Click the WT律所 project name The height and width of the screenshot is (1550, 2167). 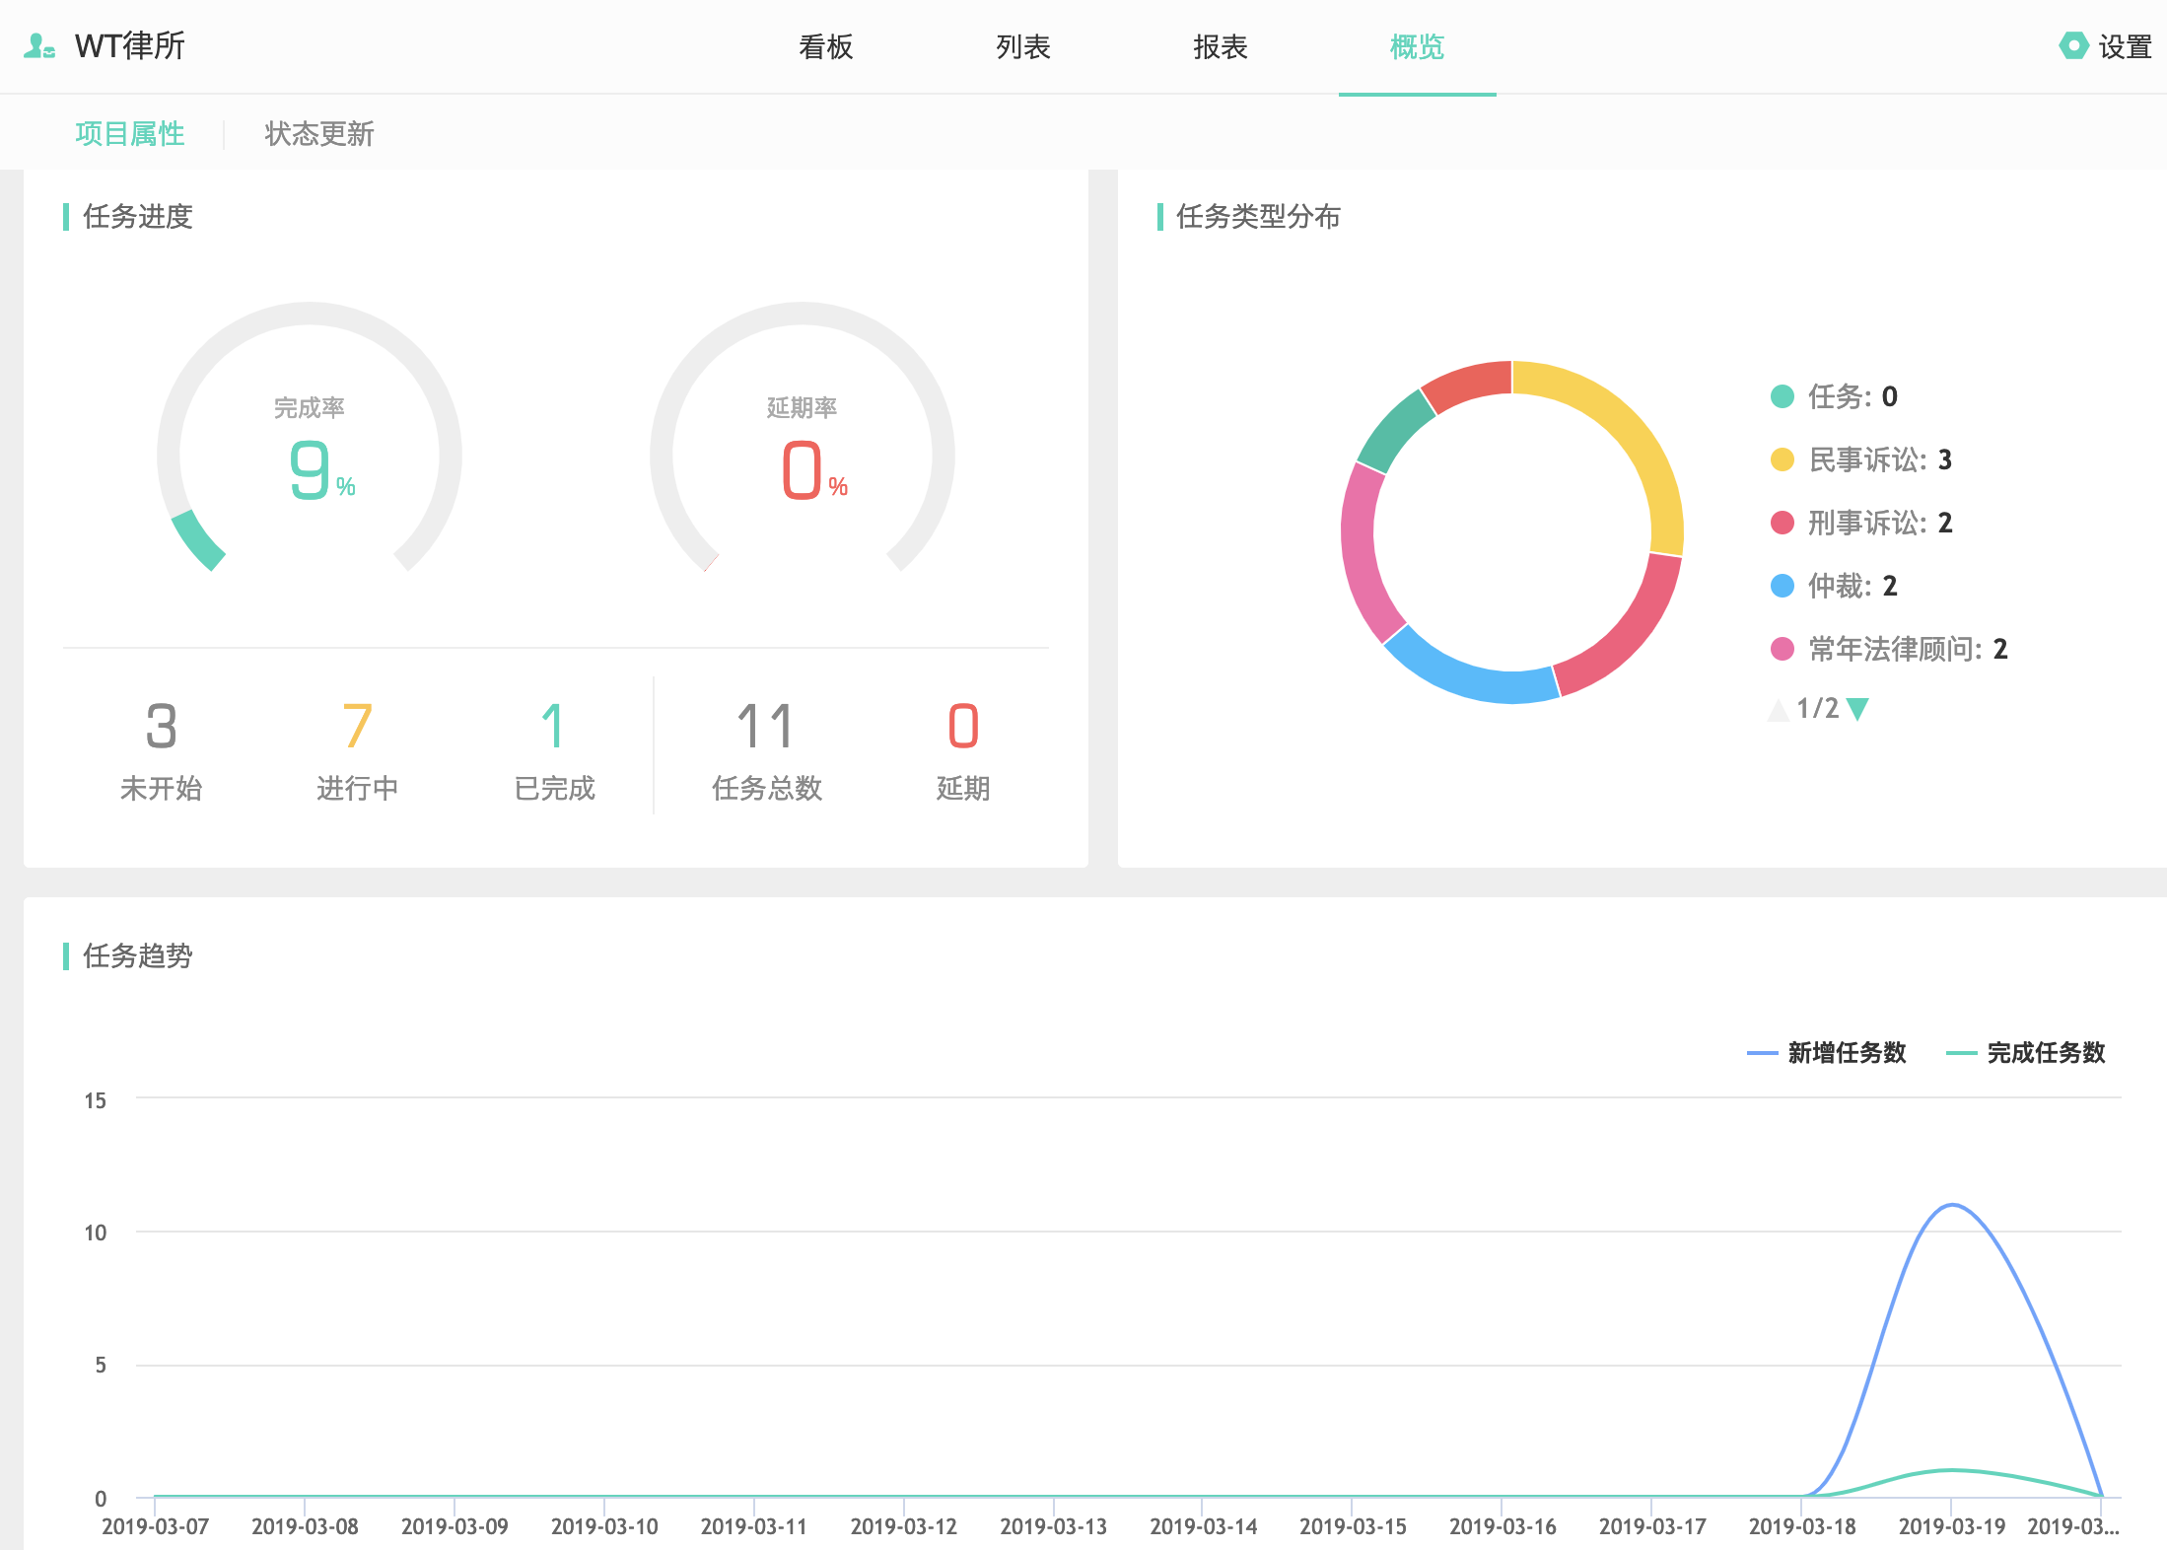[130, 46]
